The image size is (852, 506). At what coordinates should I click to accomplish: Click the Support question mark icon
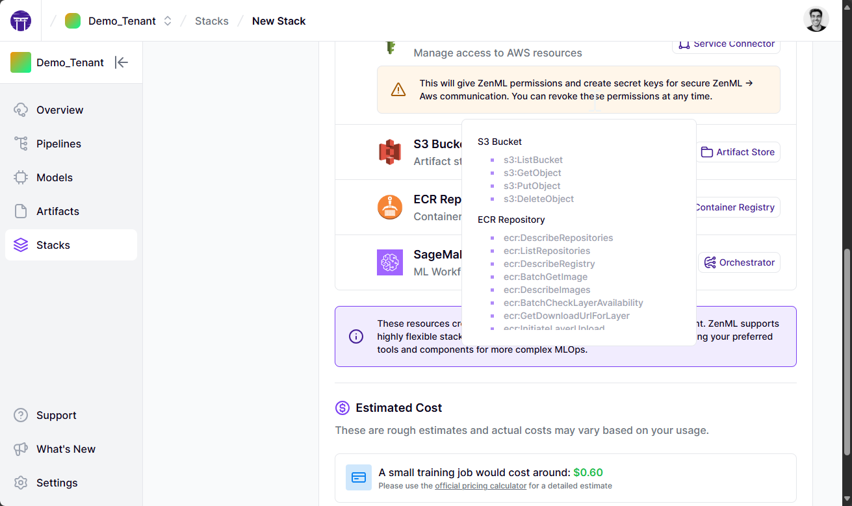20,415
